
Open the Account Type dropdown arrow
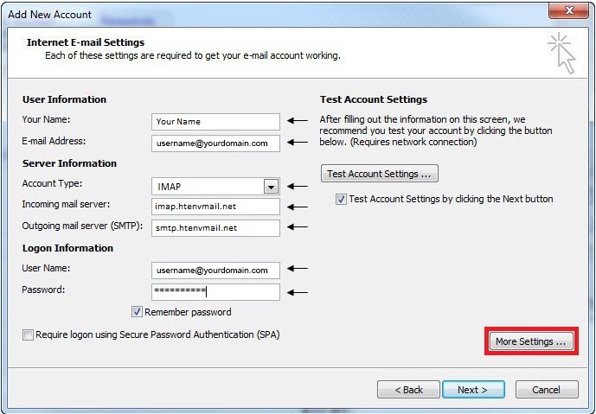click(271, 187)
